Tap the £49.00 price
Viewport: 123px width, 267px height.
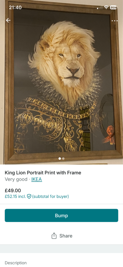[x=13, y=191]
